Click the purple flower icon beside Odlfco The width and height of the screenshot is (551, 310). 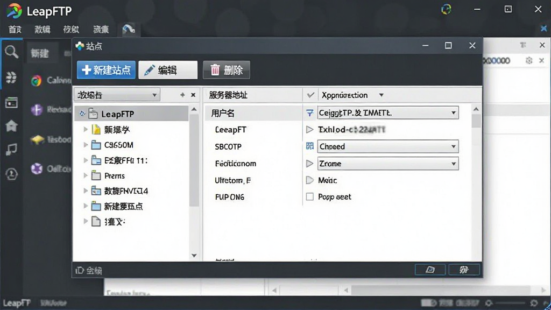(x=37, y=169)
